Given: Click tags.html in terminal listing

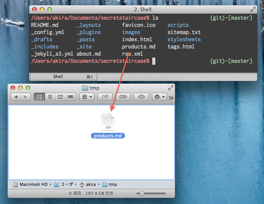Looking at the screenshot, I should [181, 47].
